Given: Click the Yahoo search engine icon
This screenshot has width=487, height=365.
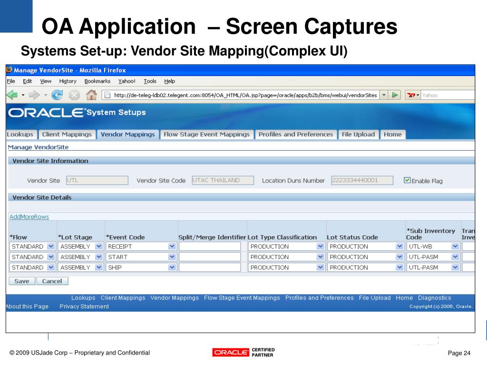Looking at the screenshot, I should pyautogui.click(x=411, y=95).
